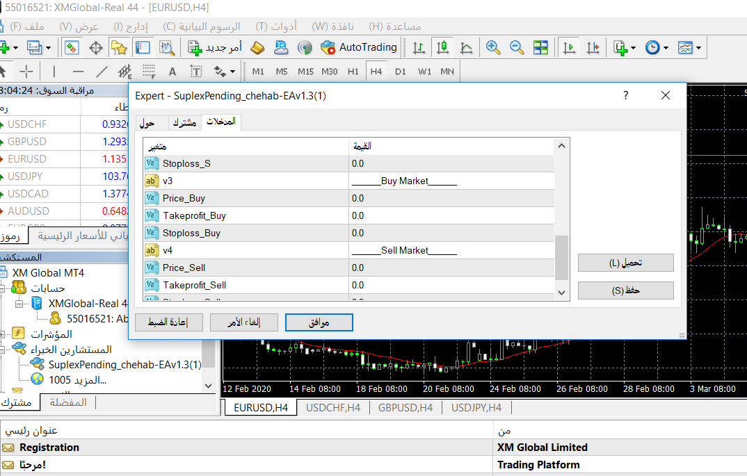
Task: Select the Crosshair tool
Action: tap(26, 72)
